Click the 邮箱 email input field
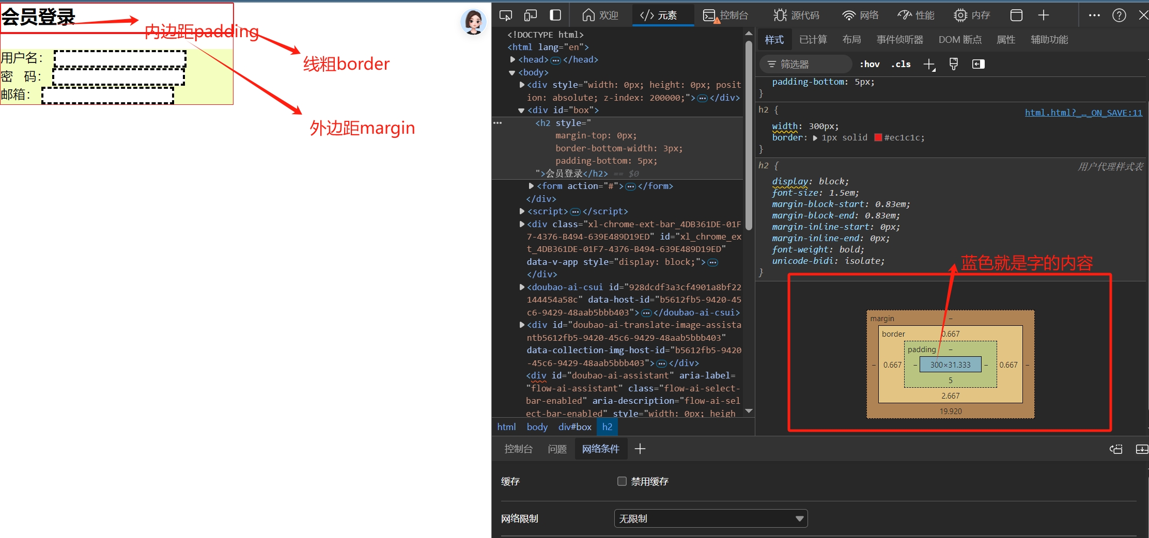This screenshot has width=1149, height=538. click(108, 96)
